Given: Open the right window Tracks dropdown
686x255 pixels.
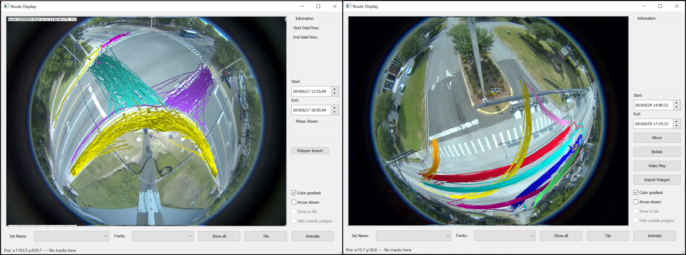Looking at the screenshot, I should (x=505, y=236).
